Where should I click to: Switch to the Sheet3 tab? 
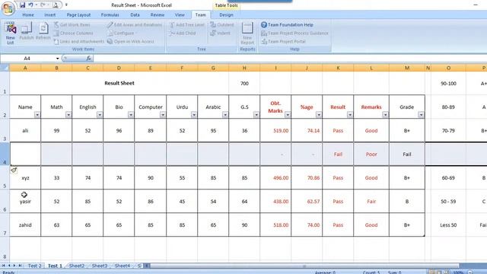[x=100, y=266]
